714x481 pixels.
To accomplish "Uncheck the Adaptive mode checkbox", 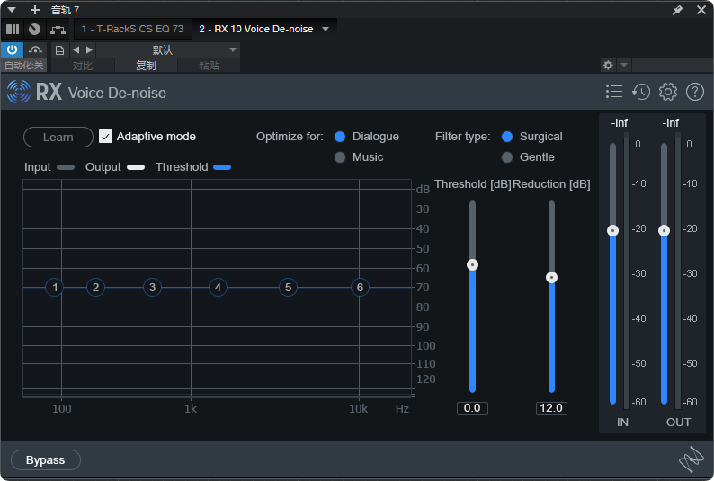I will click(x=105, y=137).
